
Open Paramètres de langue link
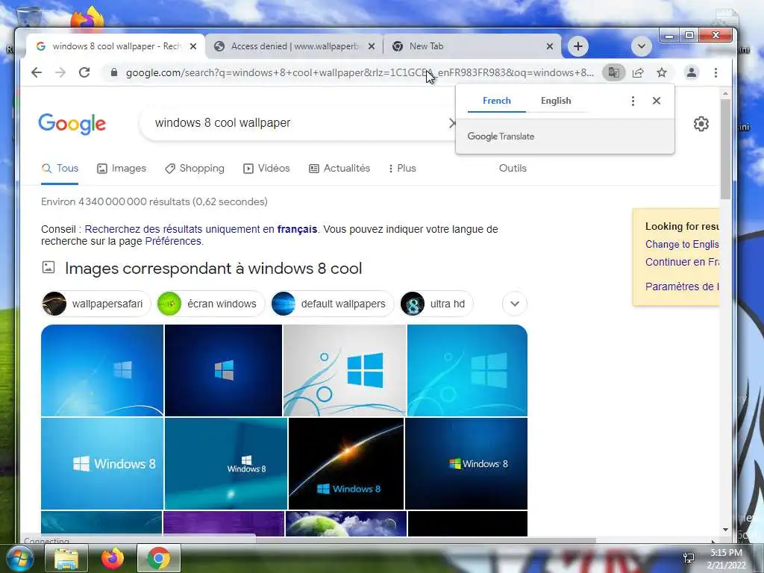pyautogui.click(x=682, y=286)
